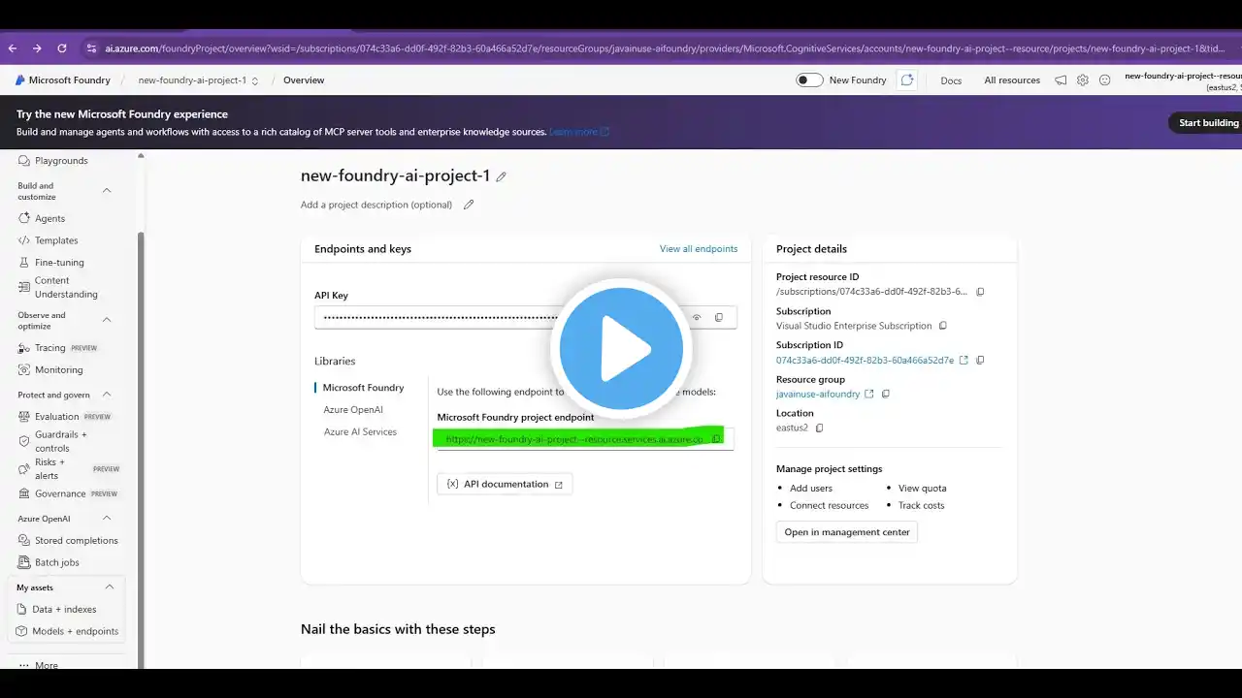
Task: Collapse the Azure OpenAI sidebar section
Action: coord(107,519)
